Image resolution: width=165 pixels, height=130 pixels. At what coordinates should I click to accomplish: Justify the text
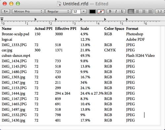point(150,12)
